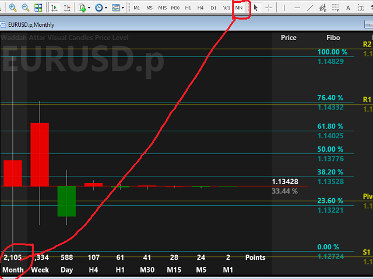Image resolution: width=373 pixels, height=279 pixels.
Task: Click the Periods clock icon
Action: coord(98,8)
